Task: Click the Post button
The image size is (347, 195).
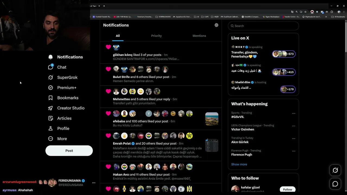Action: (69, 151)
